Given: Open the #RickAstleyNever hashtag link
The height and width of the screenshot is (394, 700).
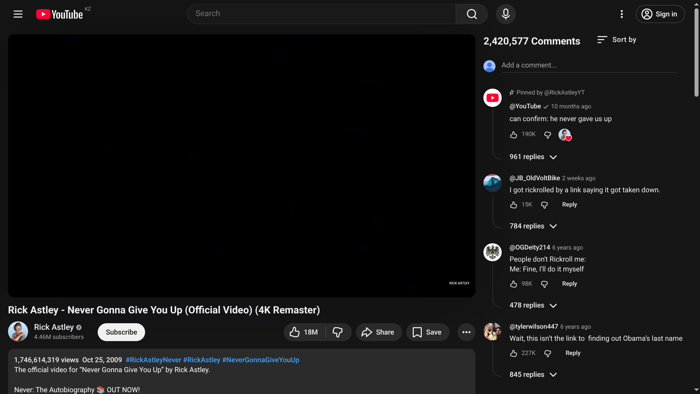Looking at the screenshot, I should click(153, 360).
